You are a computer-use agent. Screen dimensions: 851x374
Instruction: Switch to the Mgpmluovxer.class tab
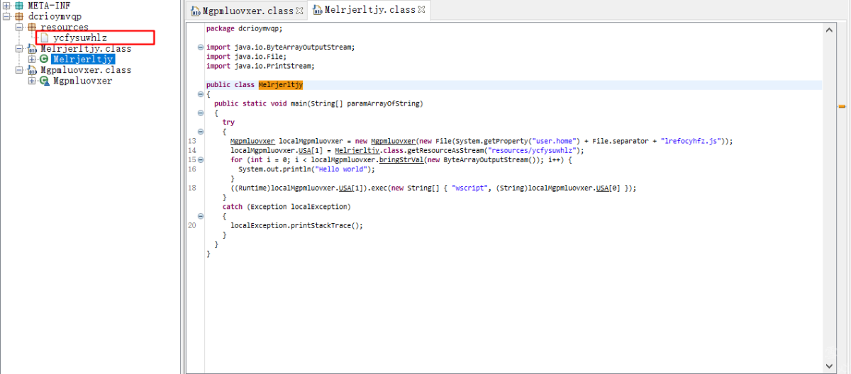pyautogui.click(x=247, y=11)
